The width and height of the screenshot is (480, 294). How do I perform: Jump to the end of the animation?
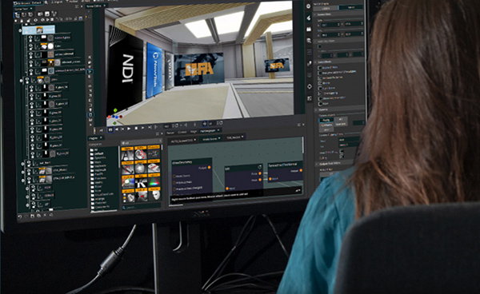click(150, 128)
